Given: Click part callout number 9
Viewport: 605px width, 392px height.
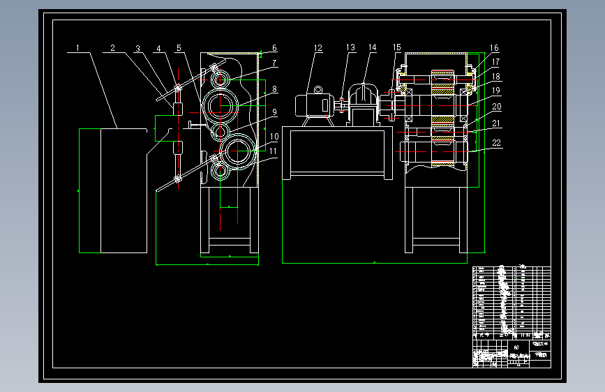Looking at the screenshot, I should coord(274,112).
